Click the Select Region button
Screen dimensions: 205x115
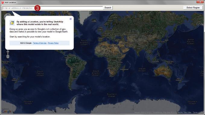coord(193,8)
